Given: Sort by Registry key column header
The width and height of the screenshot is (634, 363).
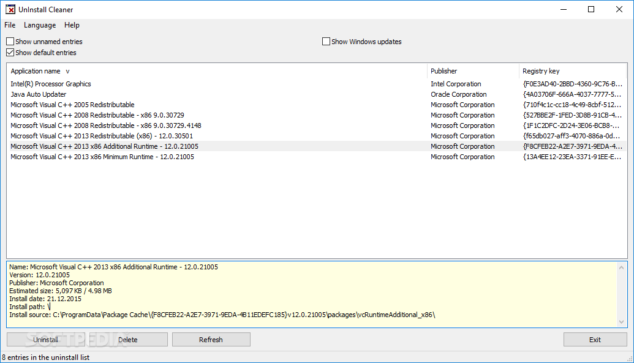Looking at the screenshot, I should pos(573,71).
